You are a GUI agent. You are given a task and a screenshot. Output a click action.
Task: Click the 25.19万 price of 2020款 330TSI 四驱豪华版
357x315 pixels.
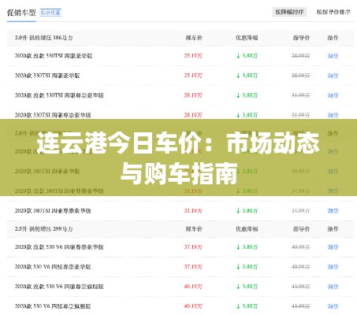tap(193, 76)
